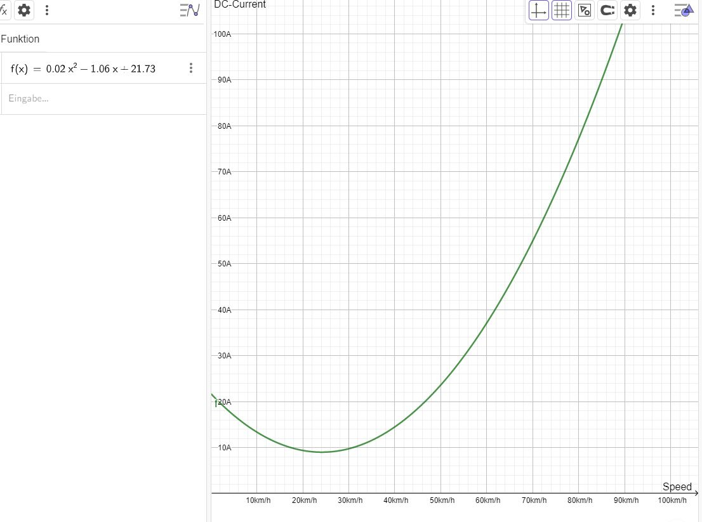Viewport: 702px width, 522px height.
Task: Click the DC-Current axis label
Action: tap(240, 4)
